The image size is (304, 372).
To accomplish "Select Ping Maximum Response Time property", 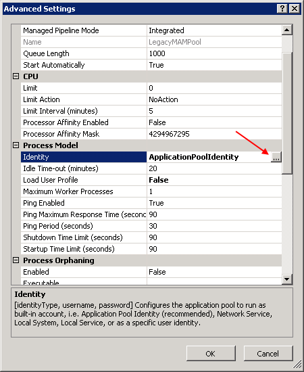I will coord(84,214).
